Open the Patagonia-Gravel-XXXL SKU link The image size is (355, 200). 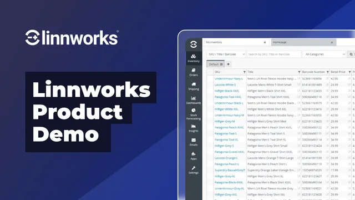[229, 152]
